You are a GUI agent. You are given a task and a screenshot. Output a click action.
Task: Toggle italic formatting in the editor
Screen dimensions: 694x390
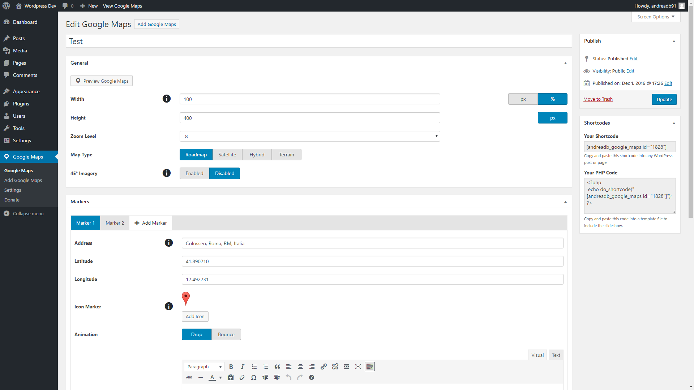pos(243,367)
